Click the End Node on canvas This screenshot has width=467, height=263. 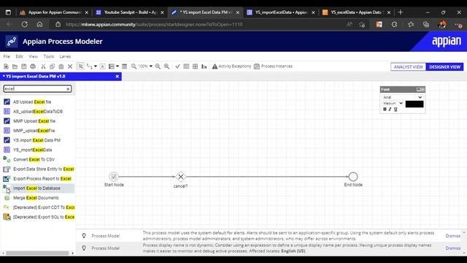(353, 177)
